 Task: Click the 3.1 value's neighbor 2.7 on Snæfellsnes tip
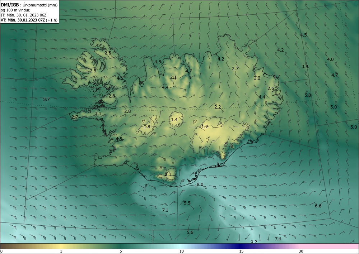pos(75,117)
